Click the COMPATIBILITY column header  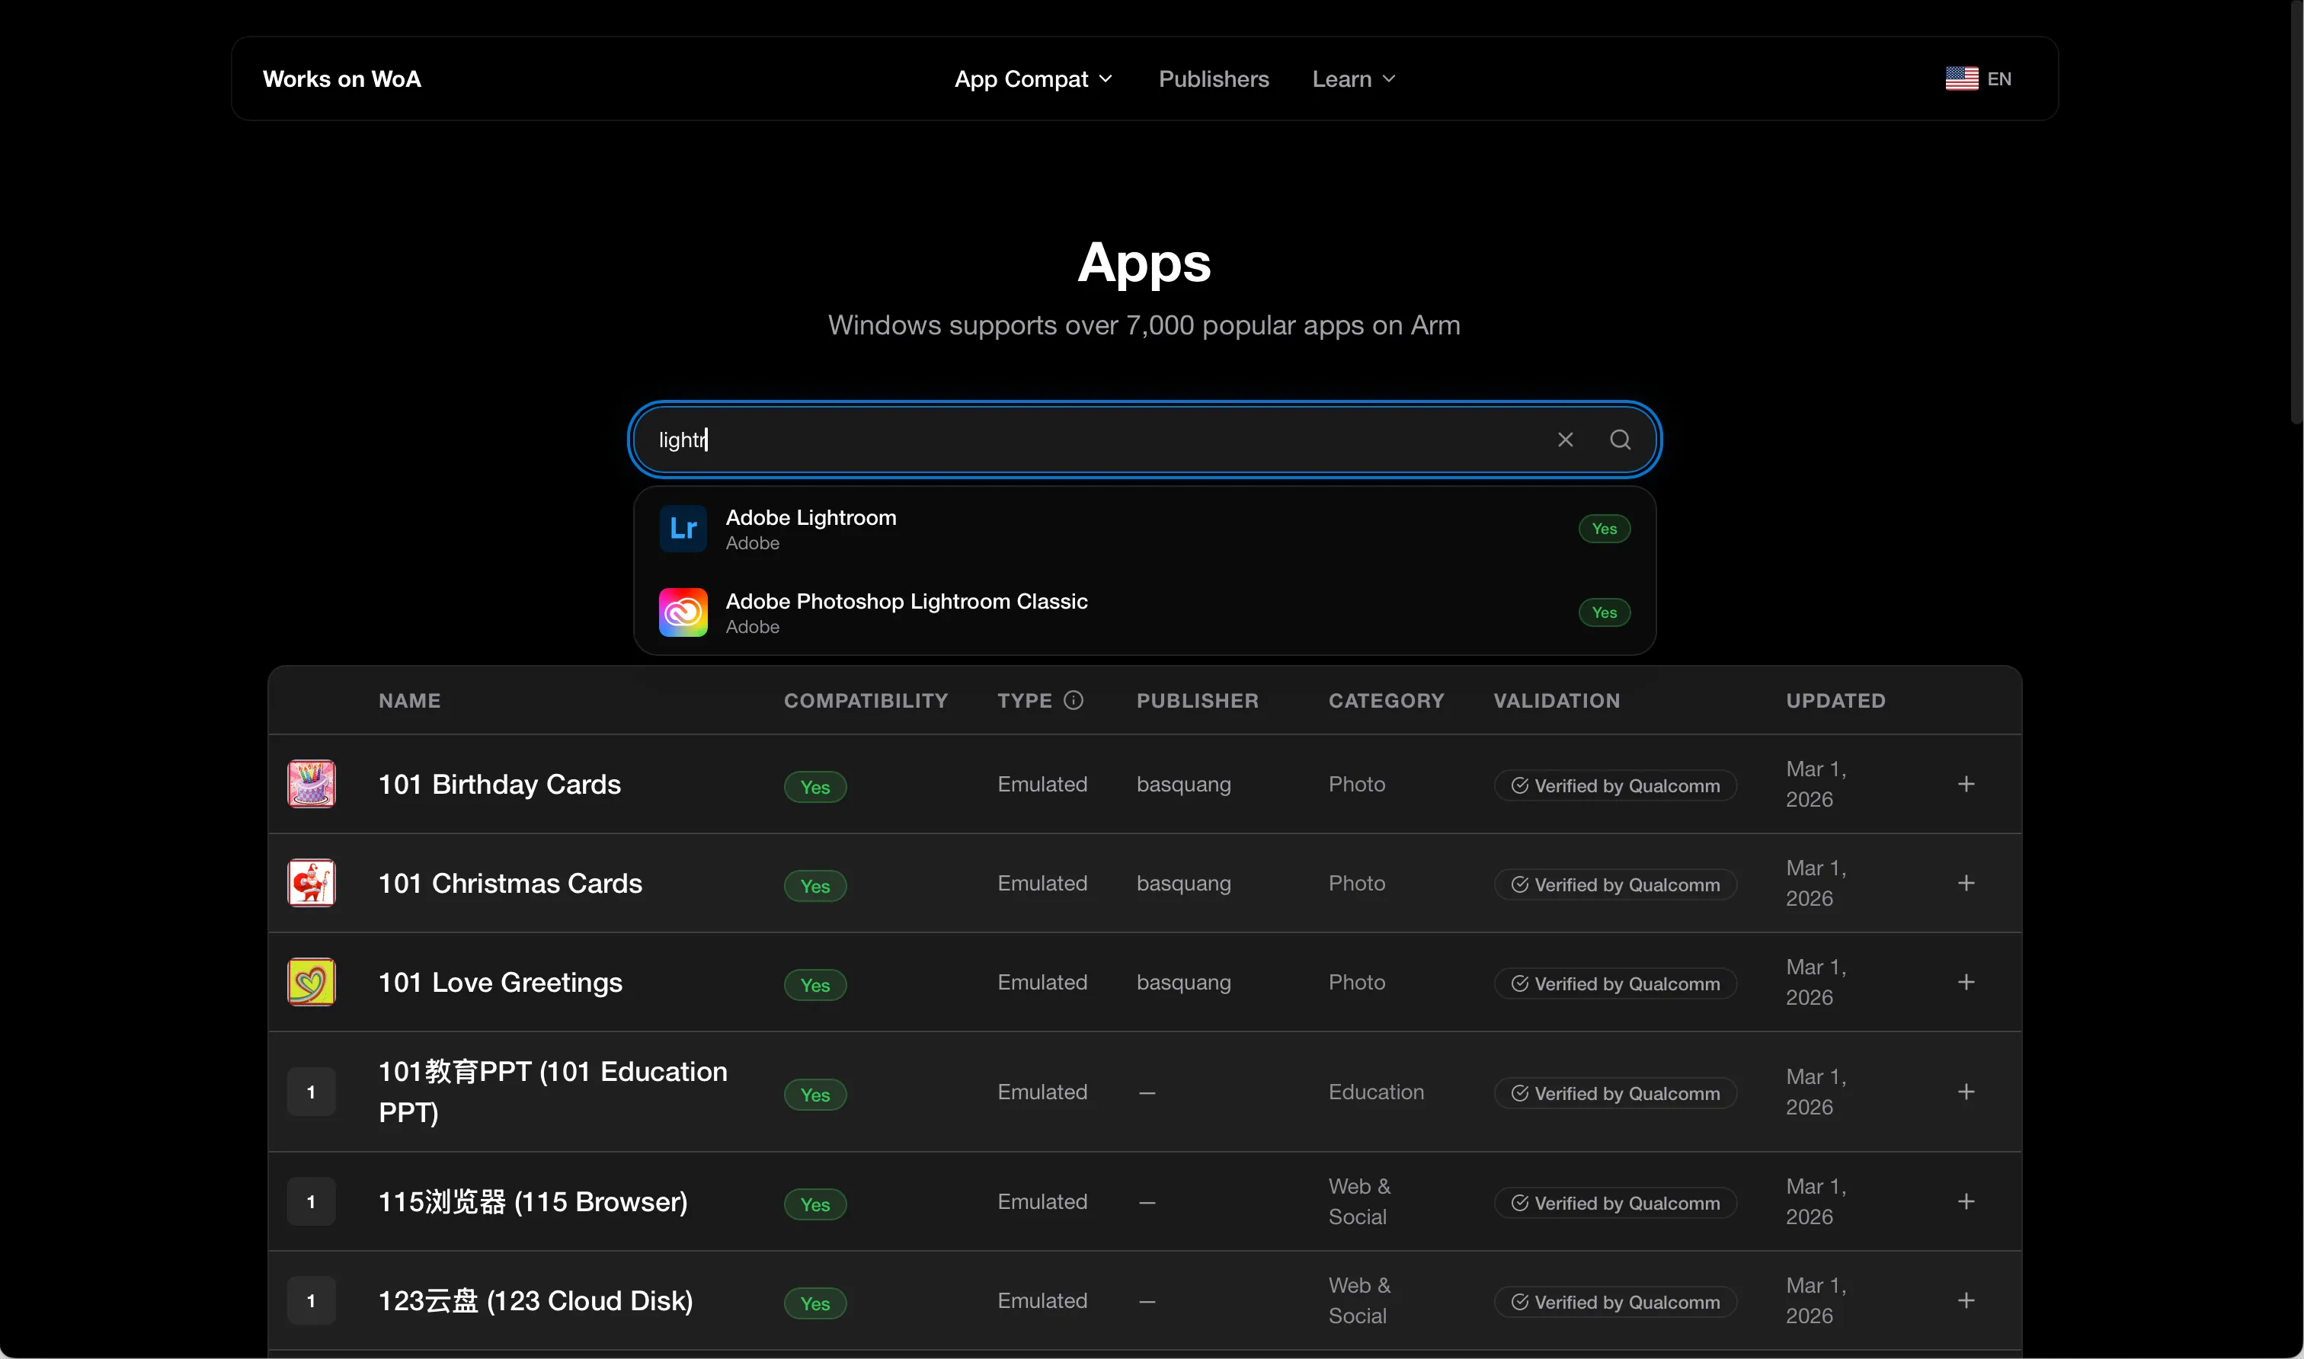pos(866,701)
